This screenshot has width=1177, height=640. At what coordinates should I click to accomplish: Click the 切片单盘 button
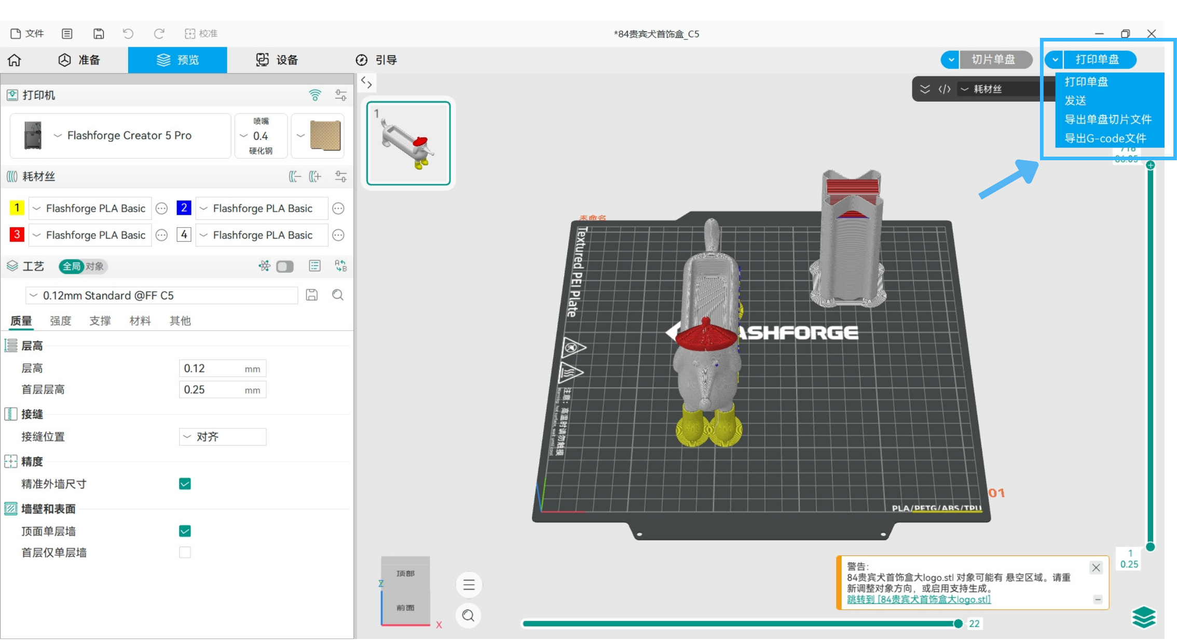point(993,60)
